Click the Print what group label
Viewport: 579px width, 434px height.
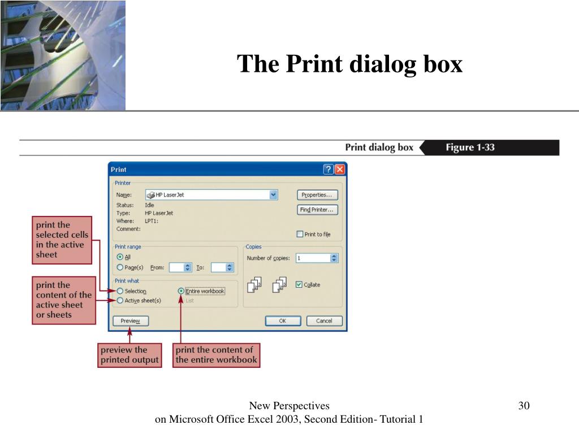pyautogui.click(x=127, y=281)
